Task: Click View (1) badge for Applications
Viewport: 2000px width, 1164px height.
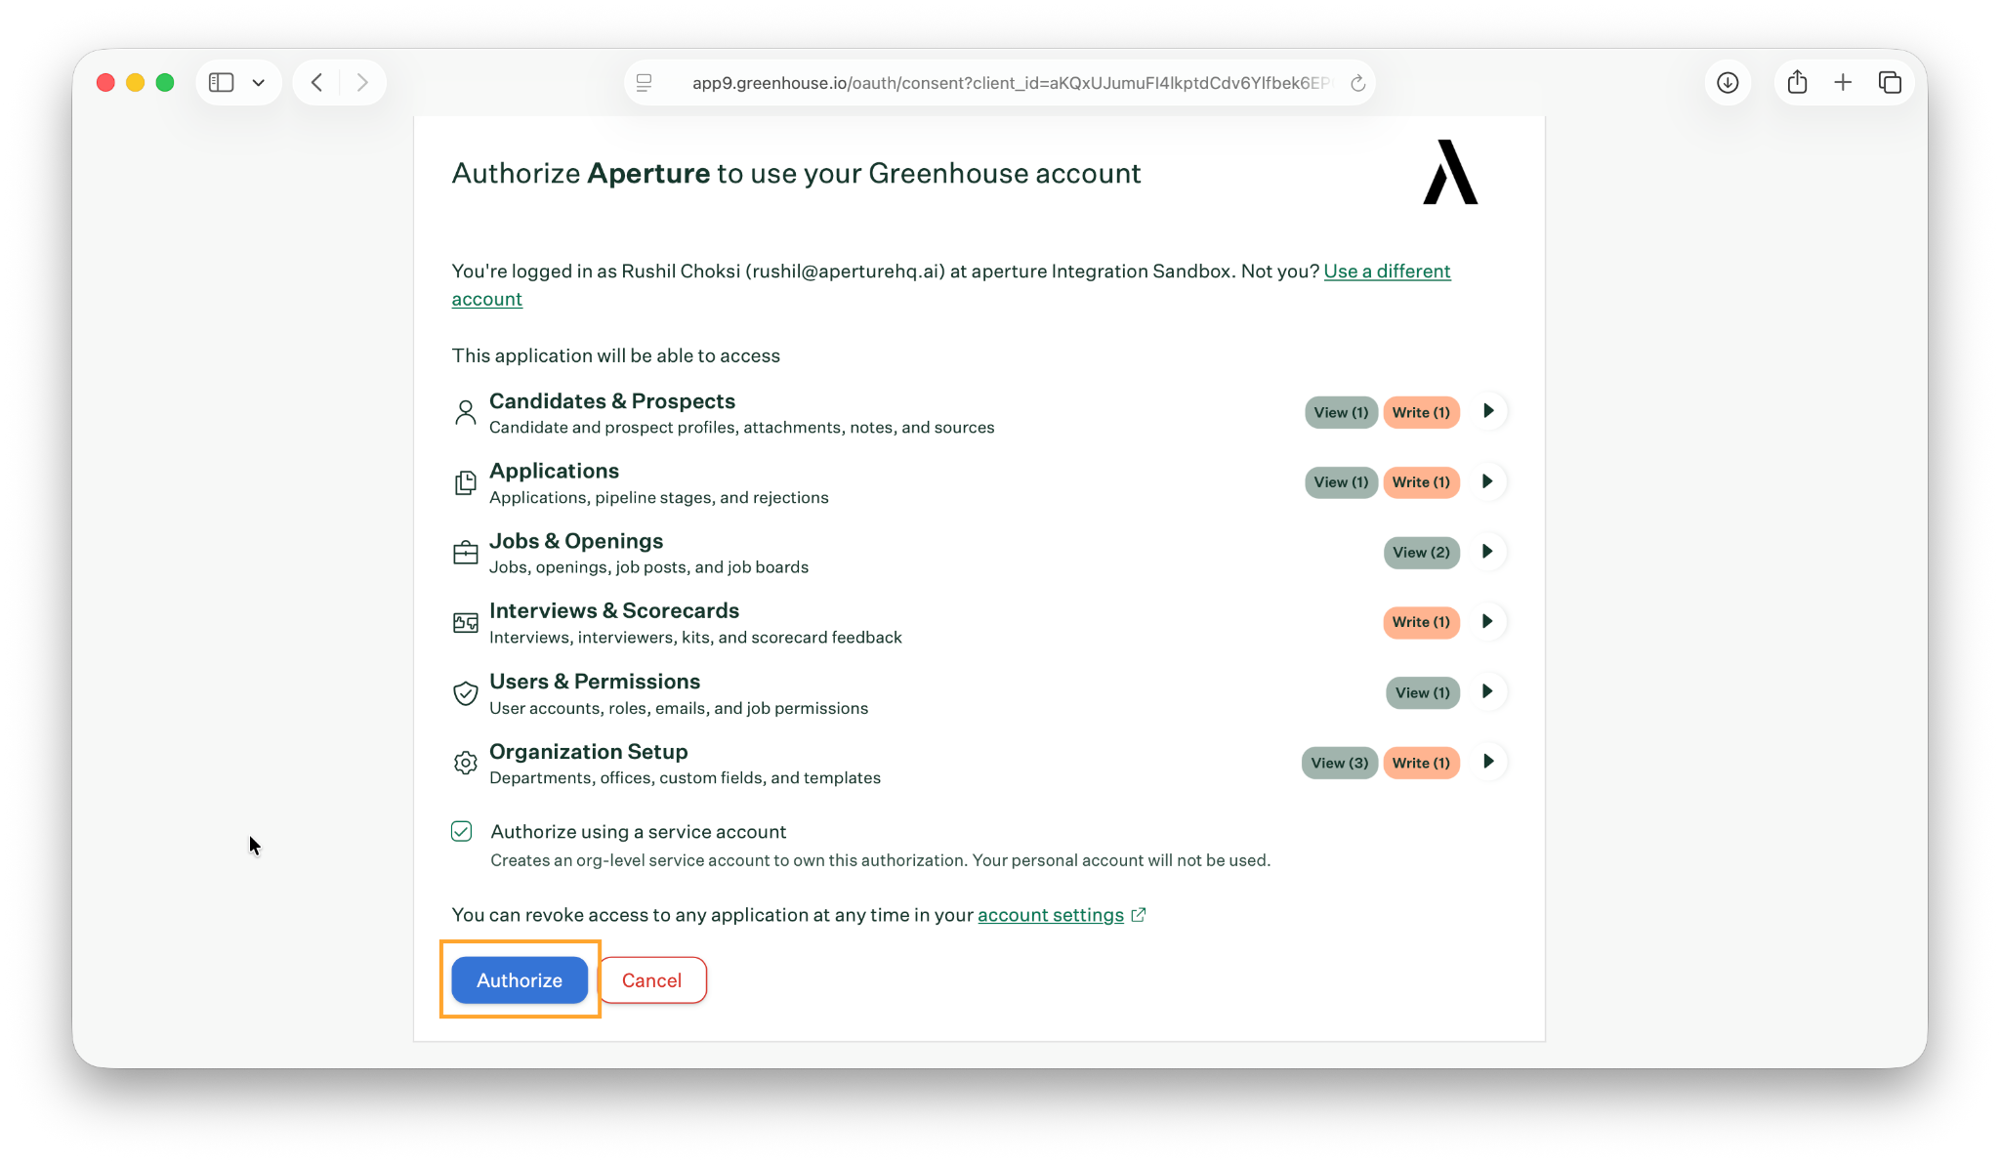Action: click(x=1341, y=482)
